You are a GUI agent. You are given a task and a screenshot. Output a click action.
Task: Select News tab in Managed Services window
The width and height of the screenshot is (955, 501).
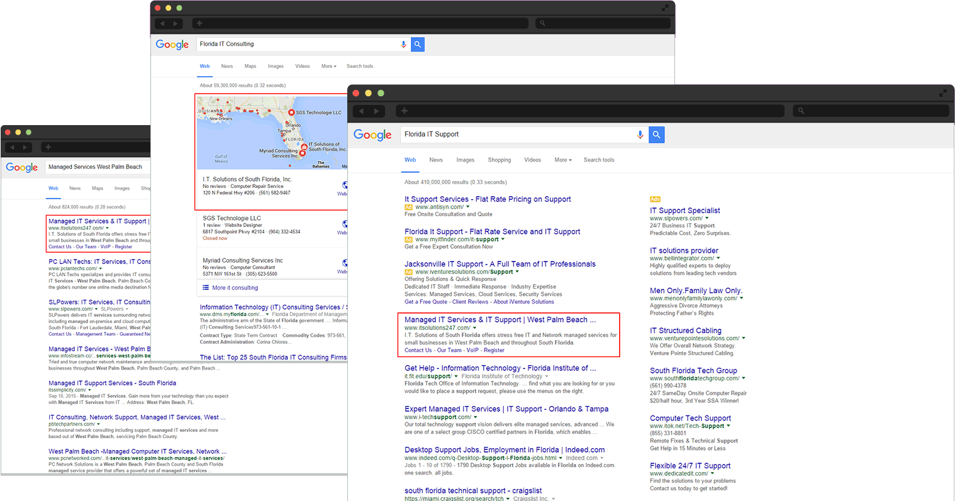75,188
